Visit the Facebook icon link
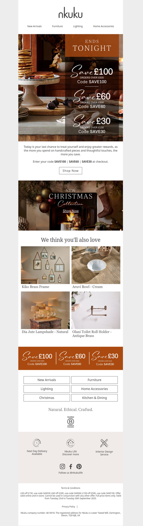143x526 pixels. point(71,466)
